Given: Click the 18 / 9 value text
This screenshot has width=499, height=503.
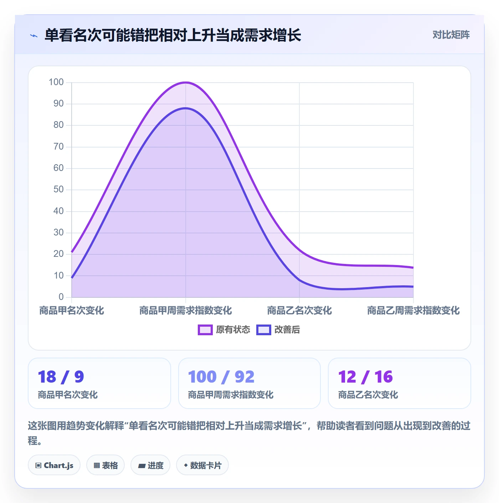Looking at the screenshot, I should tap(61, 377).
